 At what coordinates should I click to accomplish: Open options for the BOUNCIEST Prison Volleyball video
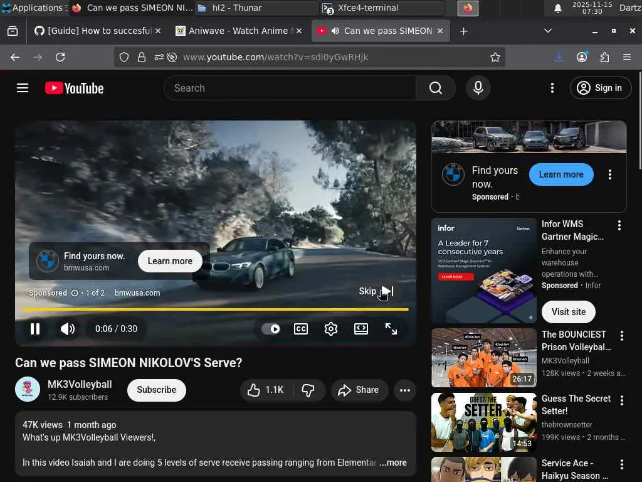click(x=621, y=336)
